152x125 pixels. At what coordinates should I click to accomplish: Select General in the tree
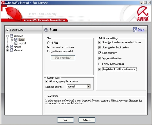(x=18, y=50)
